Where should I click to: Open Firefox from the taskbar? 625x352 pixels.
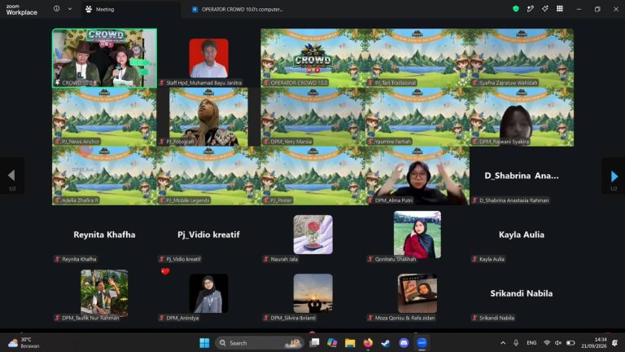tap(368, 343)
